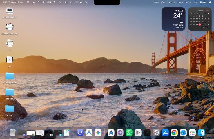The height and width of the screenshot is (139, 214).
Task: Open Safari browser in the dock
Action: point(183,133)
